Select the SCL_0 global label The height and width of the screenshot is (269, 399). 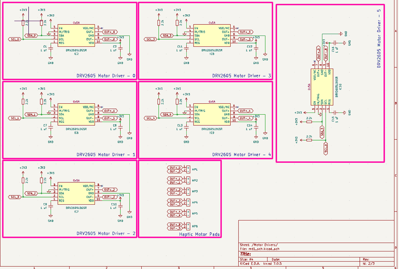pyautogui.click(x=15, y=40)
